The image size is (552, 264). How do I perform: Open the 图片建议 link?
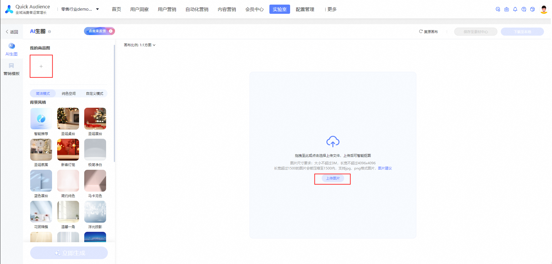point(385,168)
